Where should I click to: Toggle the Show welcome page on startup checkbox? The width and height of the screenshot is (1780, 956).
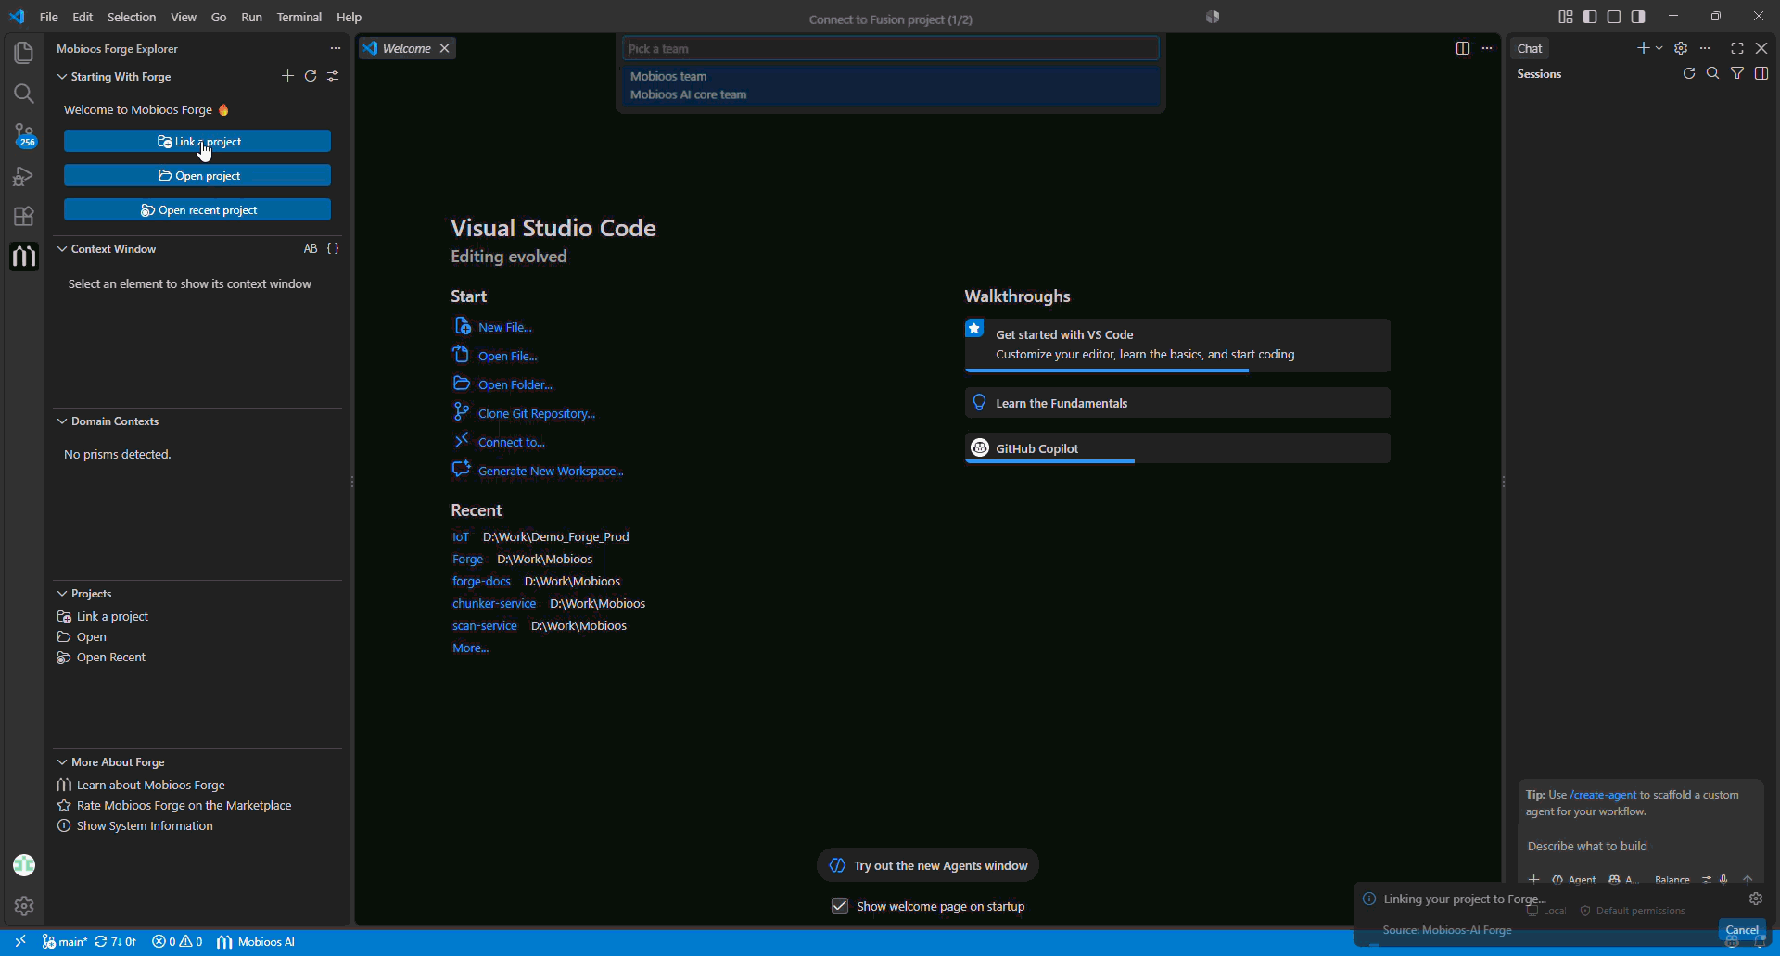(840, 906)
